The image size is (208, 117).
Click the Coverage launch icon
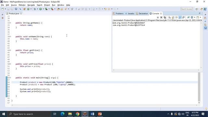click(46, 9)
